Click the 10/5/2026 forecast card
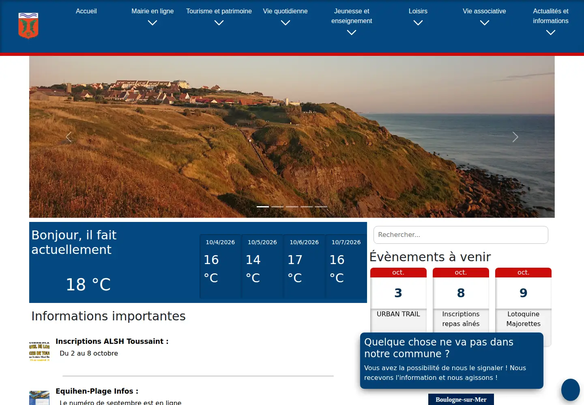584x405 pixels. click(x=262, y=266)
